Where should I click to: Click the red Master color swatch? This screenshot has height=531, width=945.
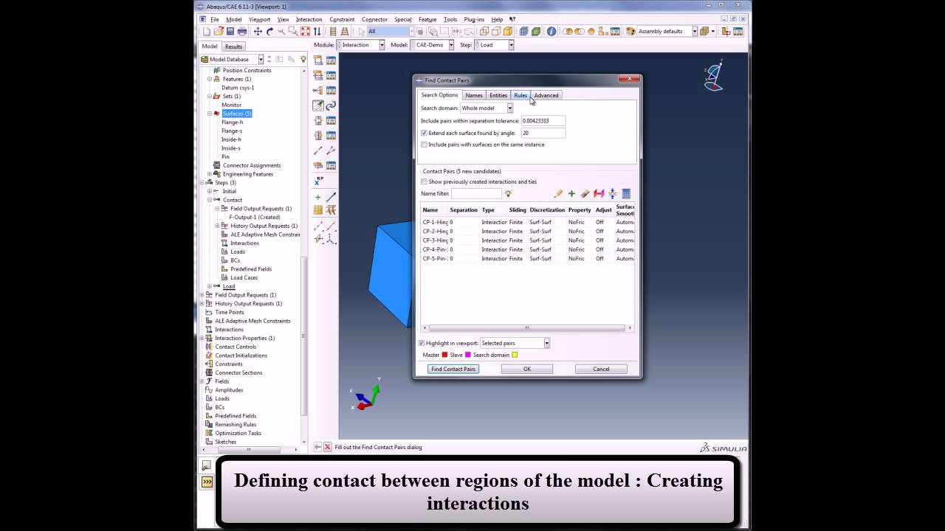[x=444, y=355]
